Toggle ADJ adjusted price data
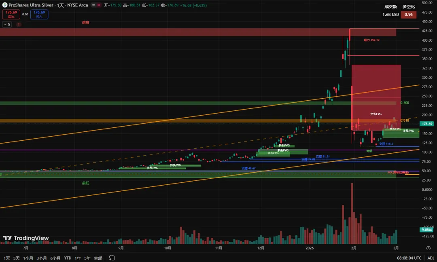Image resolution: width=437 pixels, height=262 pixels. click(x=430, y=258)
